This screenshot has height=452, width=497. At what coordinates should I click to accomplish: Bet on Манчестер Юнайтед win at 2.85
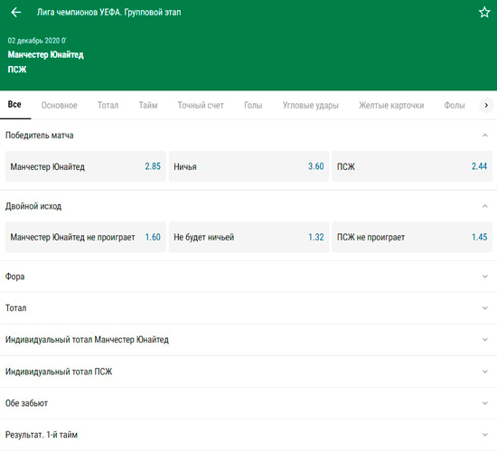click(86, 166)
